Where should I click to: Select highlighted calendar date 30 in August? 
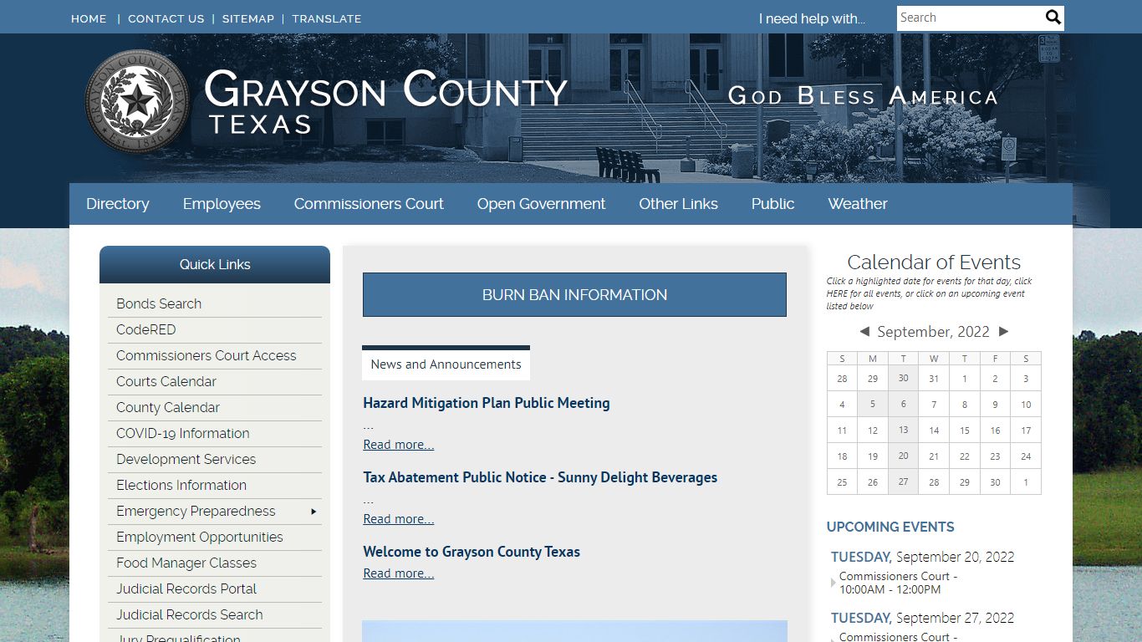tap(903, 379)
